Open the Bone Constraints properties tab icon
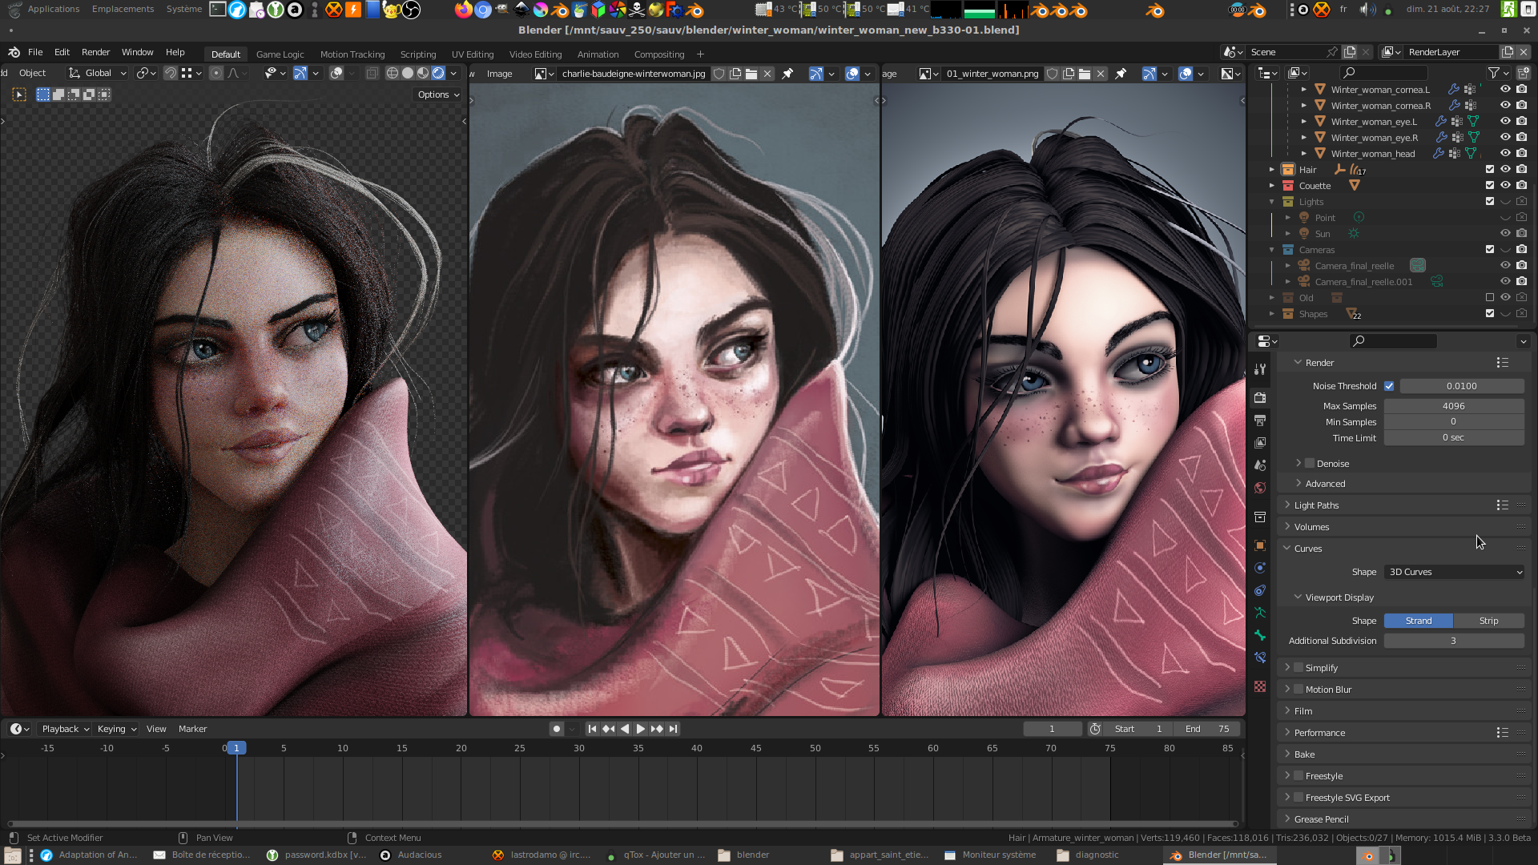 pos(1260,658)
